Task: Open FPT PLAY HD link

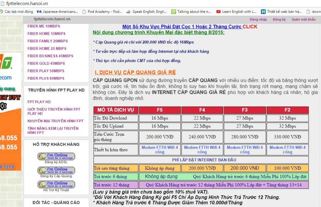Action: click(x=39, y=102)
